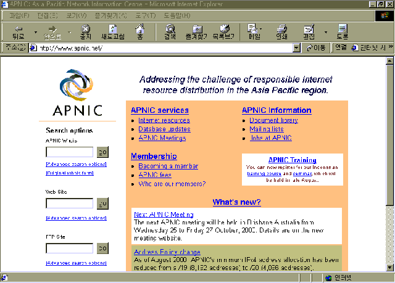
Task: Click the Mail (메일) toolbar icon
Action: pyautogui.click(x=254, y=31)
